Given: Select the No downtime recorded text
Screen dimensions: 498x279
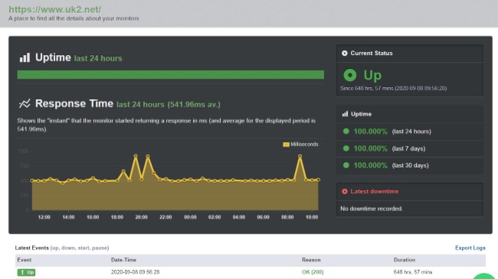Looking at the screenshot, I should pos(372,209).
